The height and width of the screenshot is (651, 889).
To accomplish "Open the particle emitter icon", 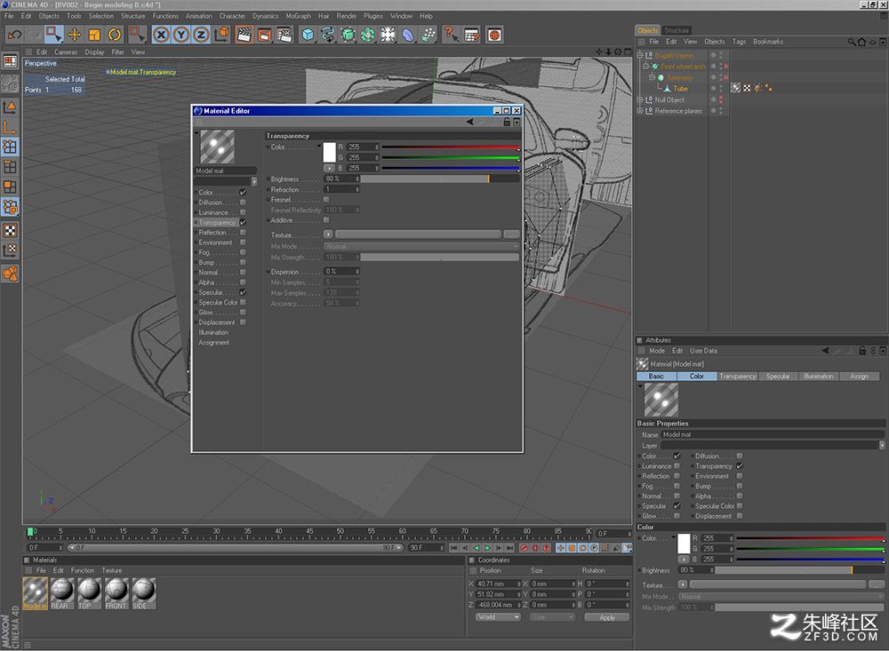I will point(428,36).
